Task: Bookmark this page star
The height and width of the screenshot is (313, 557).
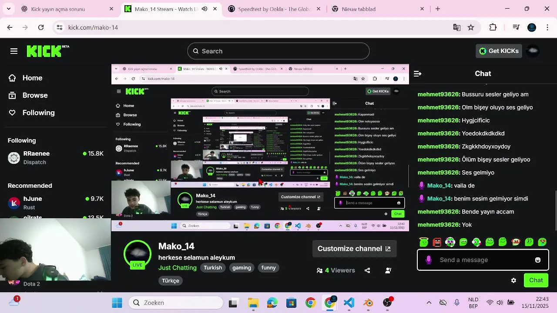Action: click(471, 27)
